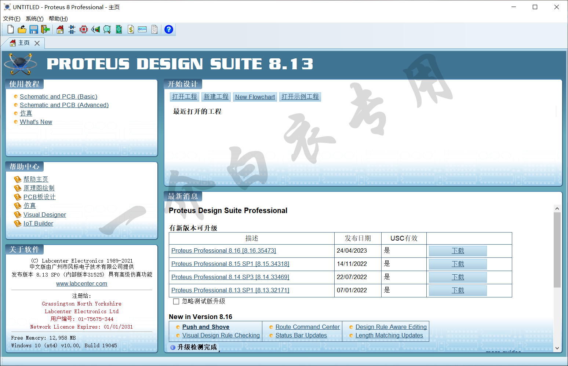568x366 pixels.
Task: Open Bill of Materials dollar icon
Action: (x=131, y=29)
